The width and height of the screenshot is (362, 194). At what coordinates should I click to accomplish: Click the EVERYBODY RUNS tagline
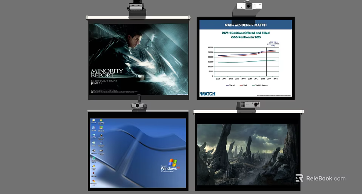tap(104, 80)
